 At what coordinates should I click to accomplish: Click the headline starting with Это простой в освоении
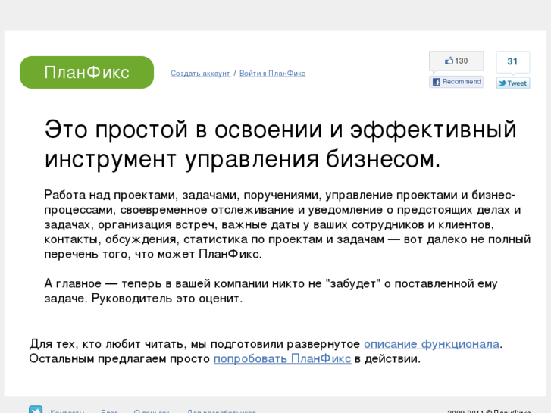click(x=280, y=144)
